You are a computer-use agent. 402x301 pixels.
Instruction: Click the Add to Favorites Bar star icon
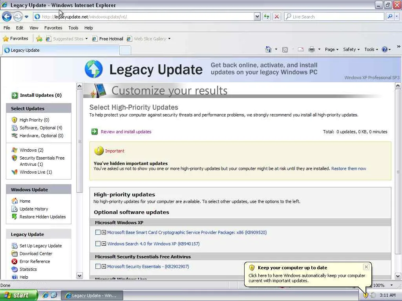[39, 39]
